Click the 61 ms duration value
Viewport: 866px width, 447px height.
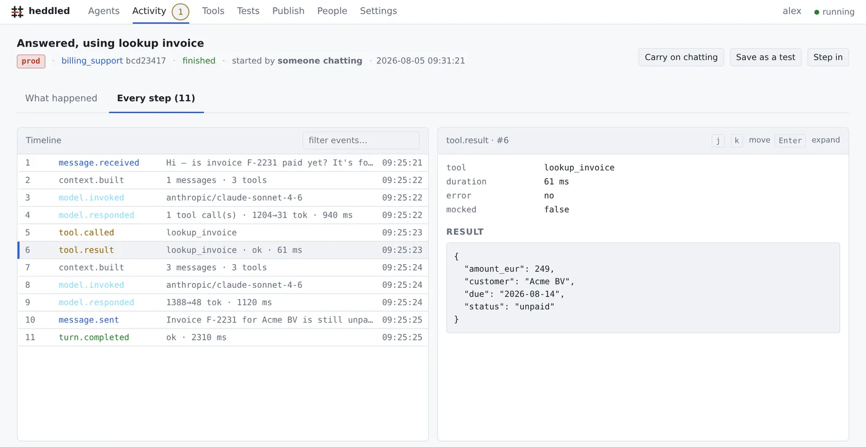pyautogui.click(x=556, y=182)
